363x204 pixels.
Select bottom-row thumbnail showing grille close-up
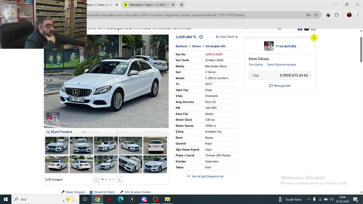tap(130, 164)
